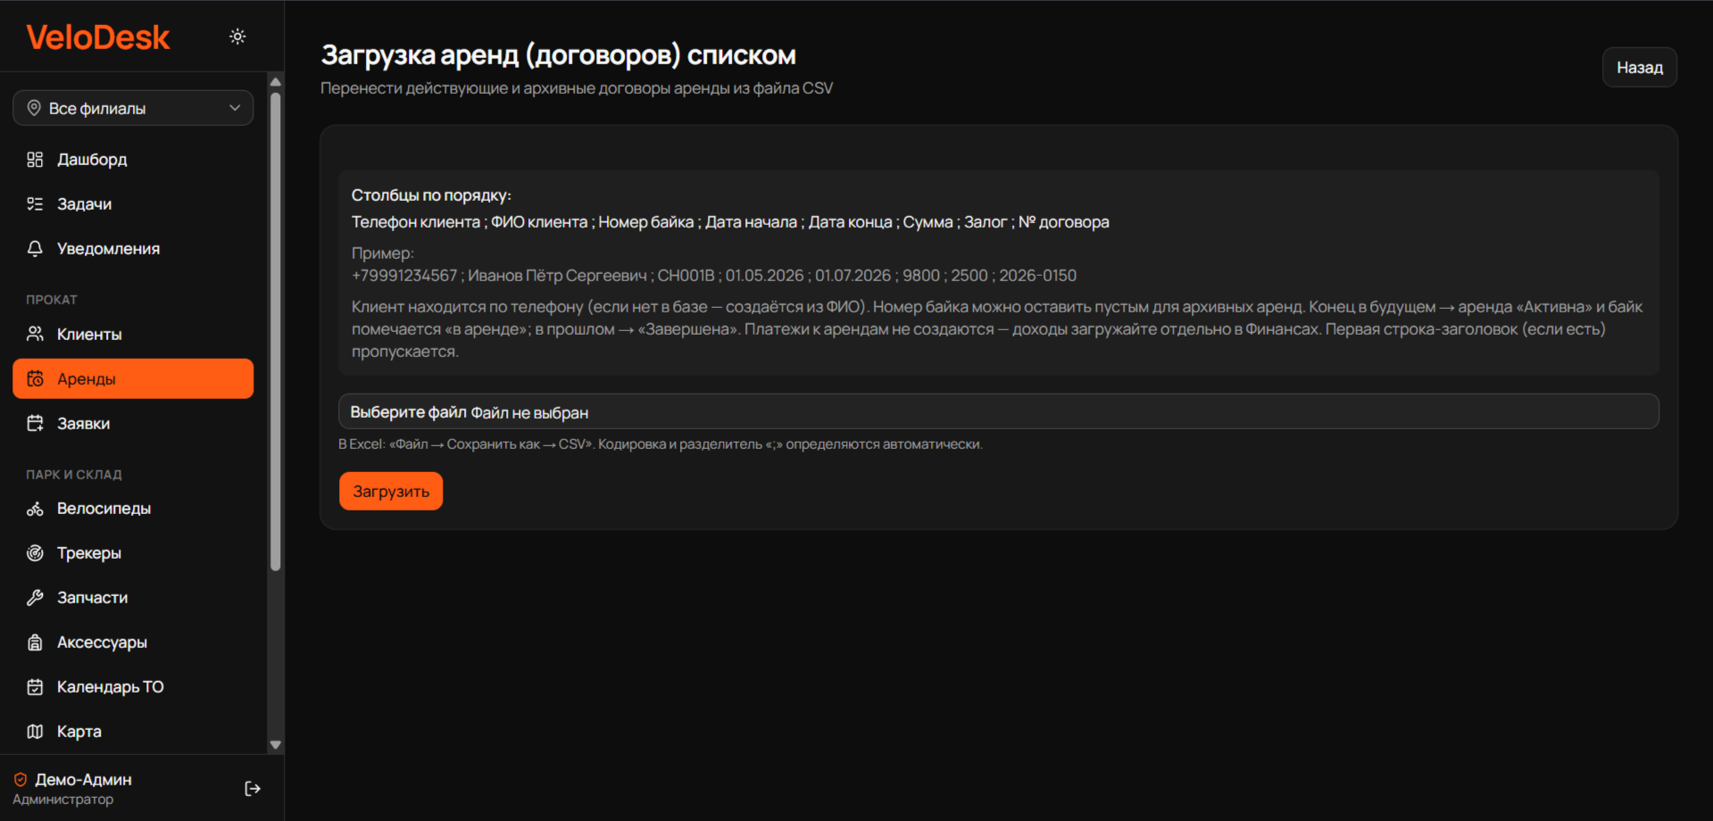1713x821 pixels.
Task: Click the Заявки calendar icon
Action: coord(35,423)
